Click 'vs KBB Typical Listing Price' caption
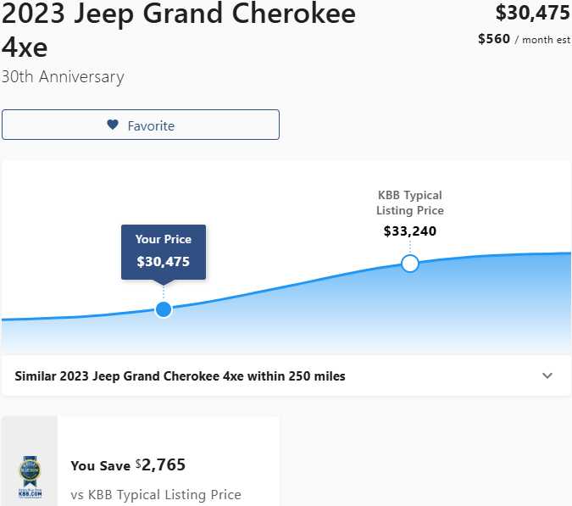This screenshot has height=506, width=572. 156,494
